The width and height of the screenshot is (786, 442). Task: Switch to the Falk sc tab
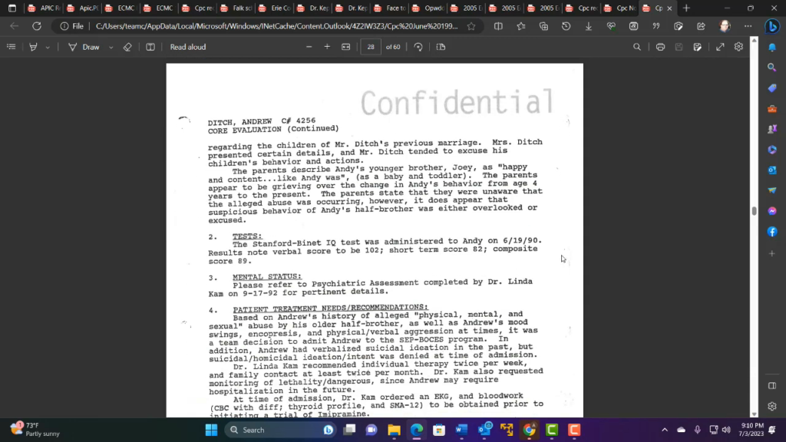pyautogui.click(x=236, y=8)
